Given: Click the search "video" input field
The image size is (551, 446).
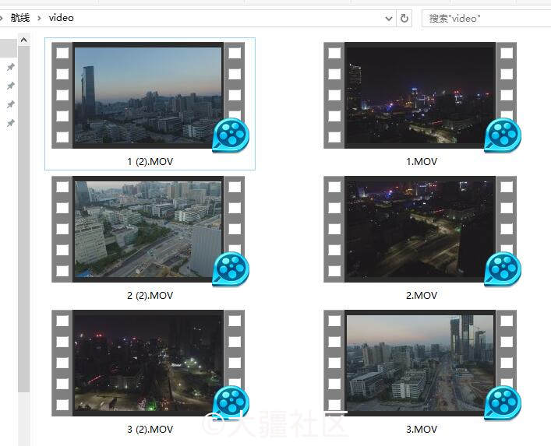Looking at the screenshot, I should 486,18.
